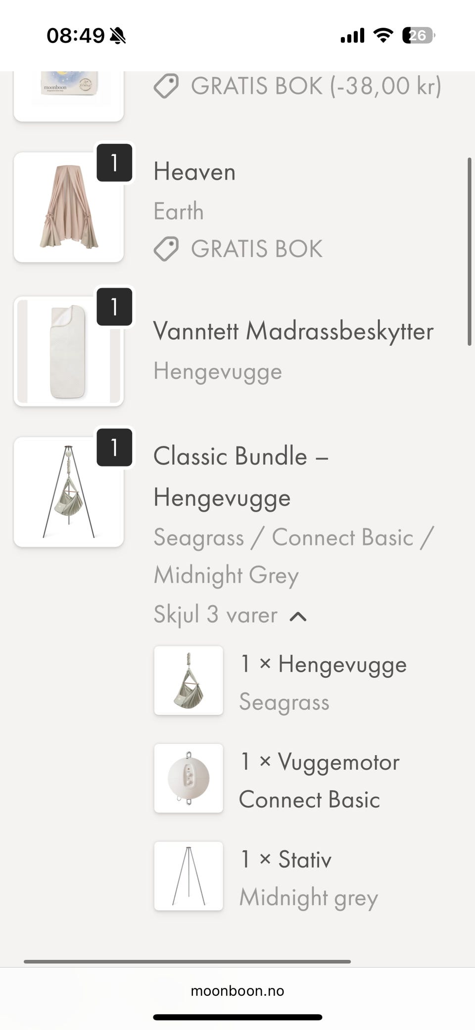
Task: Tap the battery indicator showing 26
Action: (x=418, y=35)
